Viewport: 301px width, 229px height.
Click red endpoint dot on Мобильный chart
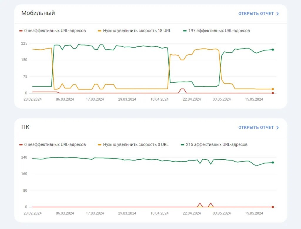[273, 93]
